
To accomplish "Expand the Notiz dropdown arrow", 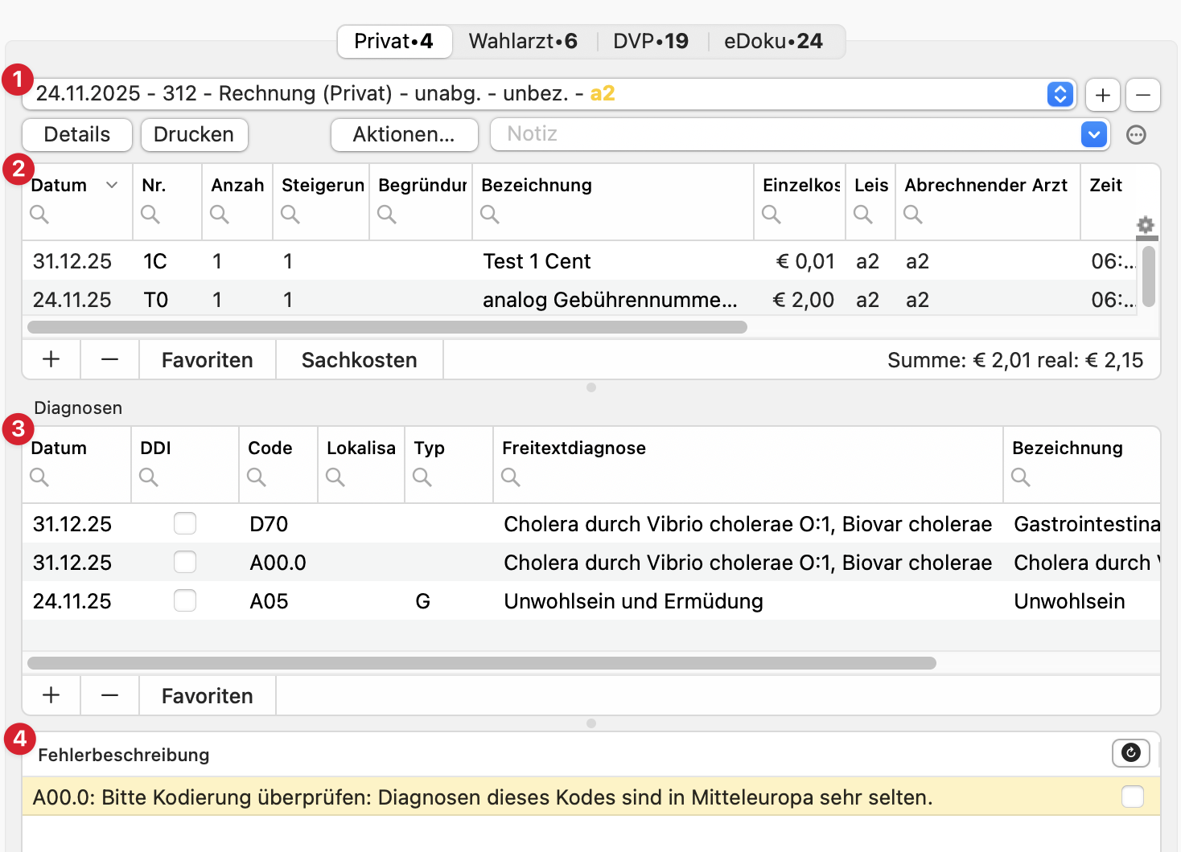I will click(x=1094, y=134).
